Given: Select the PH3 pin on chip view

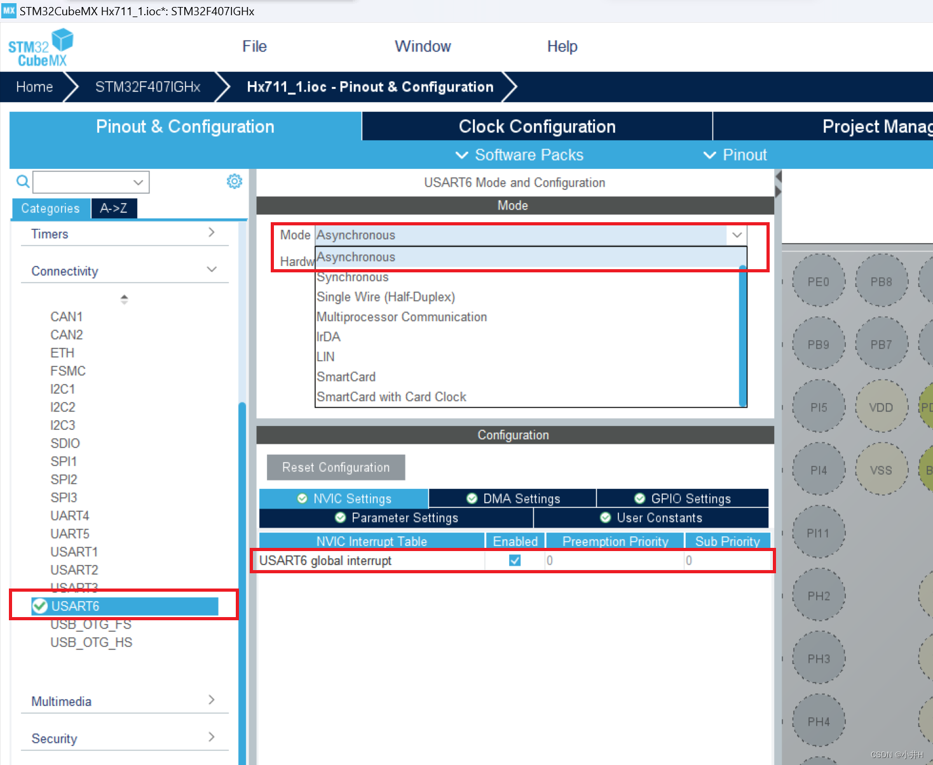Looking at the screenshot, I should point(818,659).
